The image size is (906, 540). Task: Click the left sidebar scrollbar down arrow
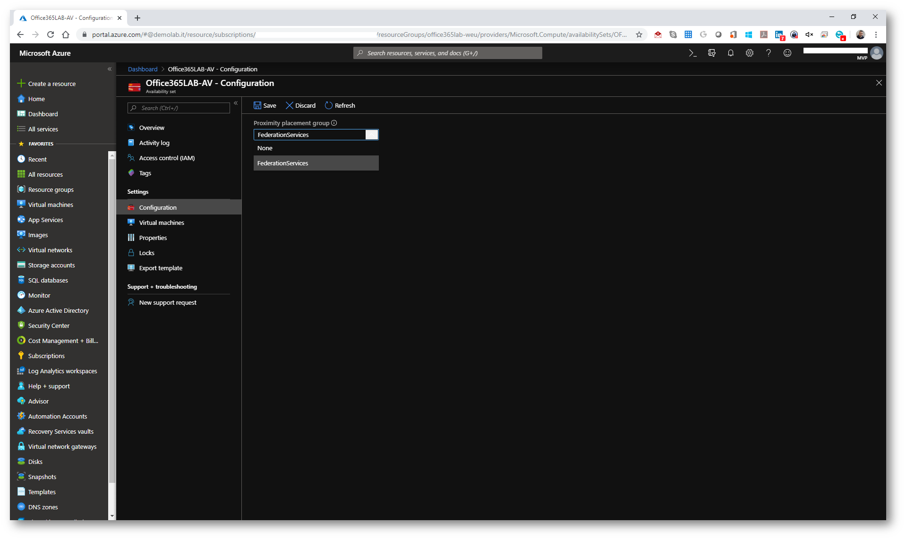point(112,516)
